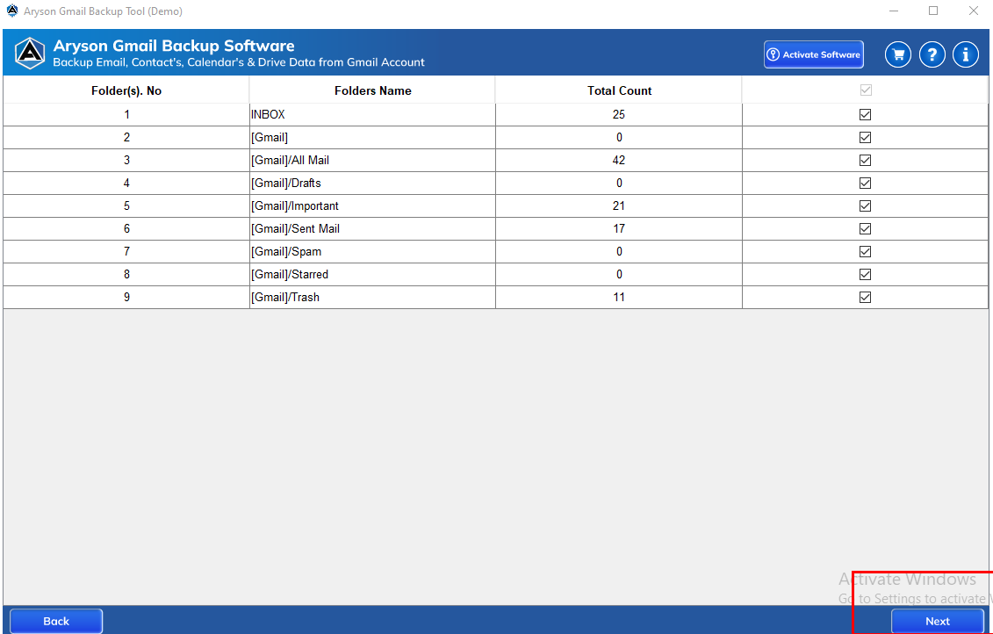This screenshot has width=993, height=634.
Task: Click Activate Software button
Action: pos(814,54)
